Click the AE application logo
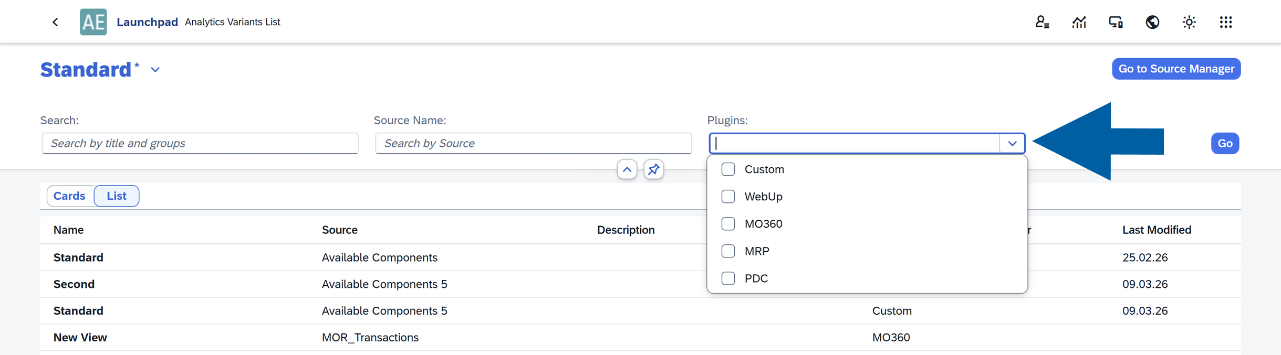Image resolution: width=1281 pixels, height=355 pixels. pyautogui.click(x=93, y=22)
